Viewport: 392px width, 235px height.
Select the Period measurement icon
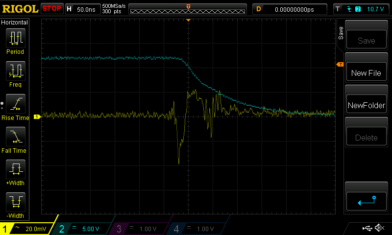click(x=16, y=38)
